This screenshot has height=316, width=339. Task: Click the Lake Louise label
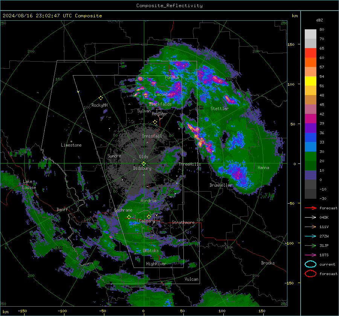[x=29, y=184]
